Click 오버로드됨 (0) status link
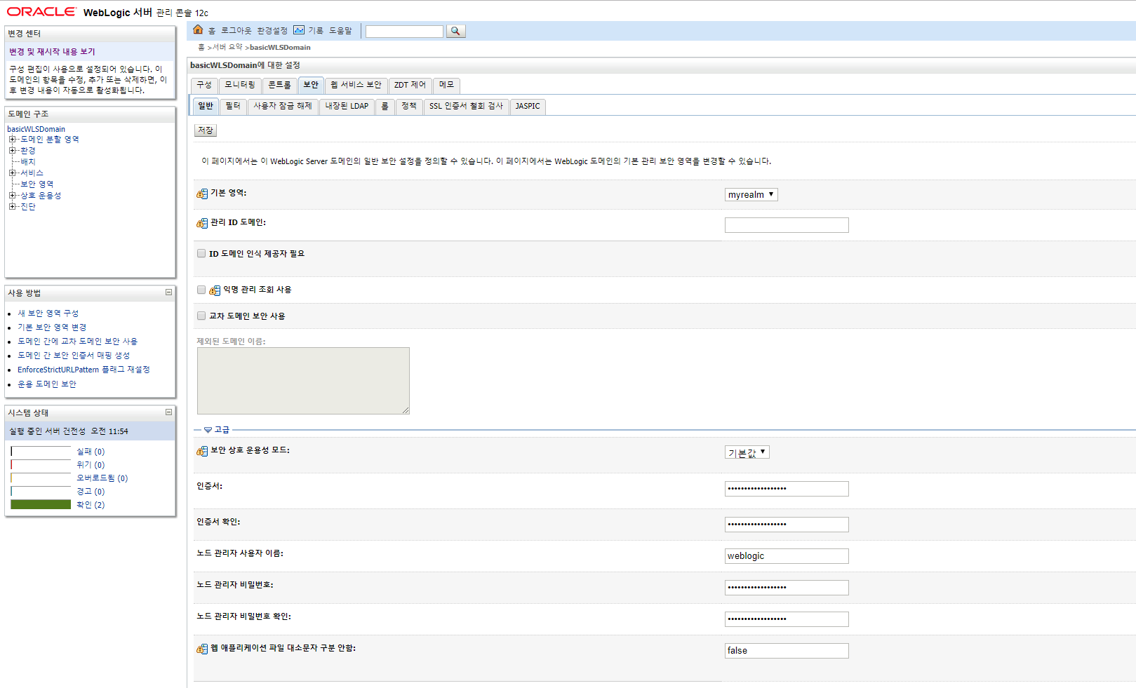Viewport: 1136px width, 688px height. pos(102,478)
